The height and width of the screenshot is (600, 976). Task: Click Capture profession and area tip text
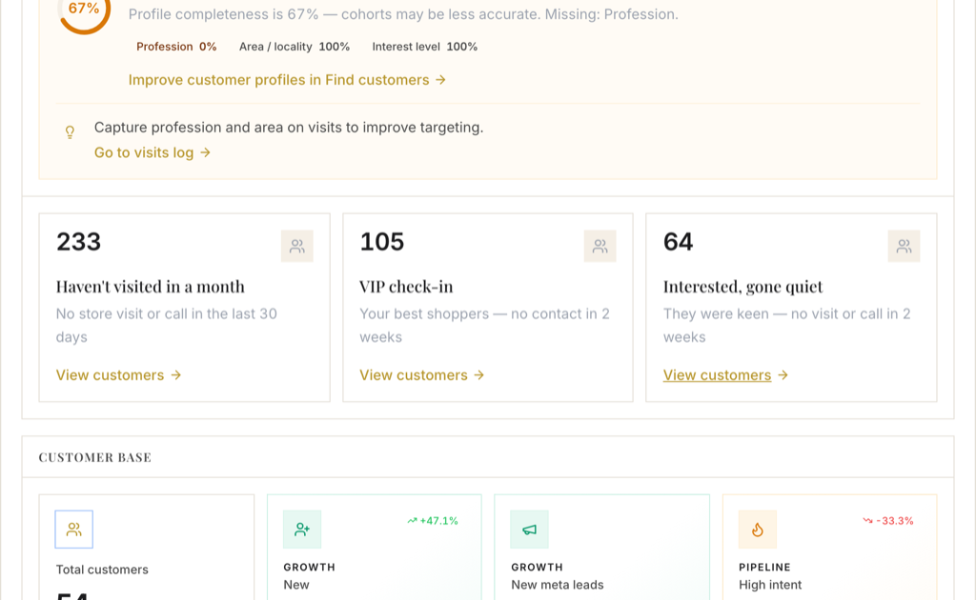pos(289,128)
